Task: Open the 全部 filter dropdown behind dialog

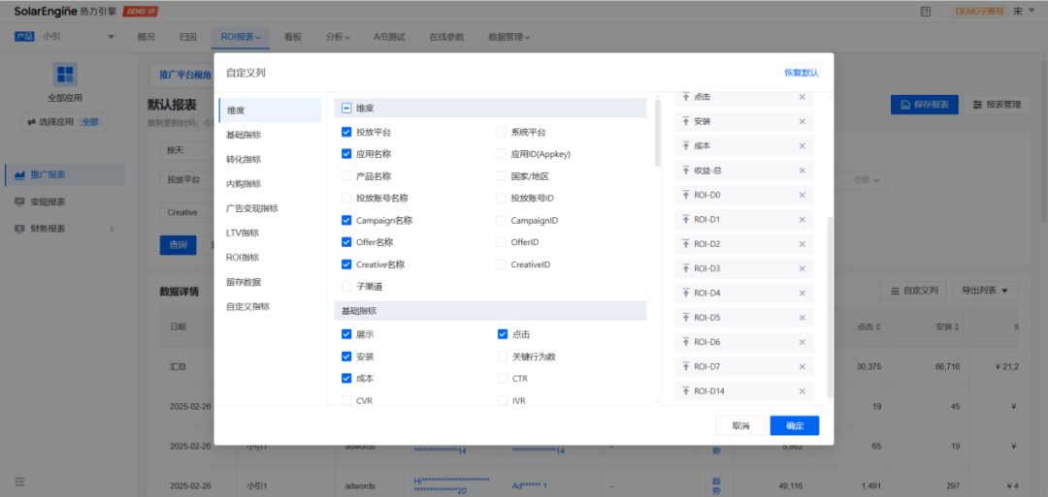Action: click(868, 179)
